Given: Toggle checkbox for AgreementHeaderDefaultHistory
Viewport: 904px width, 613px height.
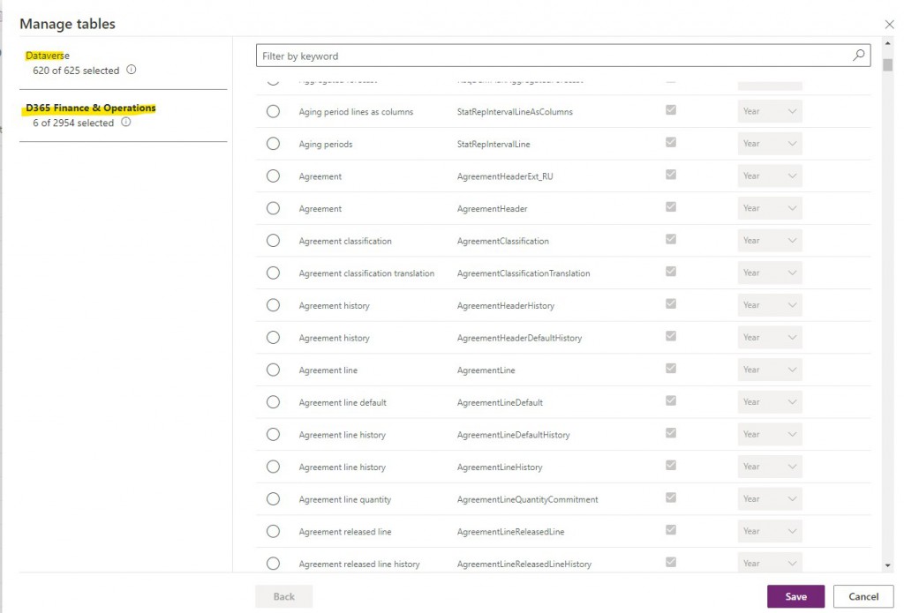Looking at the screenshot, I should tap(671, 336).
